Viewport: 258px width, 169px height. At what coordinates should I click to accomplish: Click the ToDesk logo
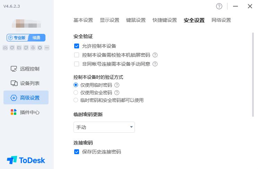pos(26,160)
